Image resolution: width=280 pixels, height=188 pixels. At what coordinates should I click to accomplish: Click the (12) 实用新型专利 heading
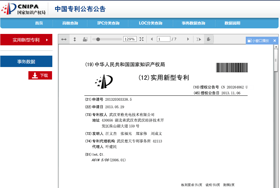coord(164,78)
